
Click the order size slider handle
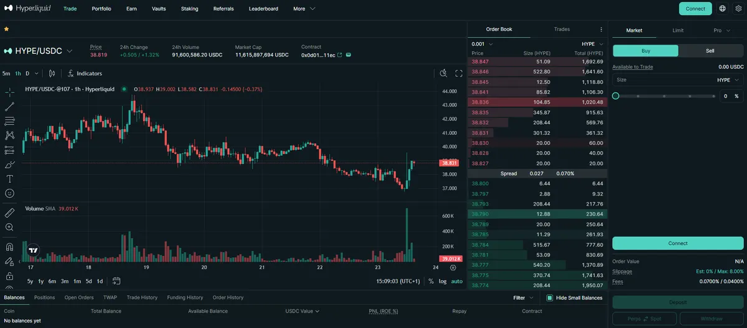(616, 96)
